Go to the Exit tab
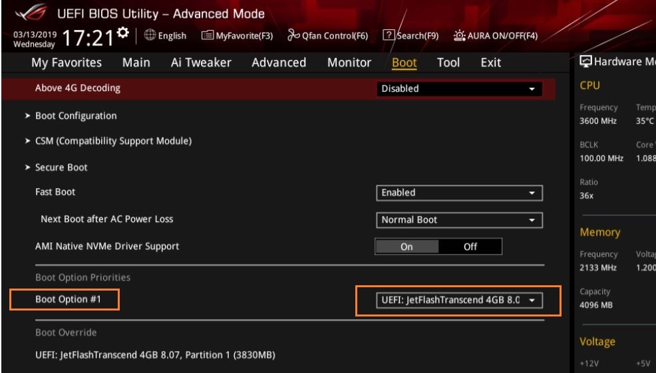Image resolution: width=656 pixels, height=373 pixels. [x=491, y=62]
